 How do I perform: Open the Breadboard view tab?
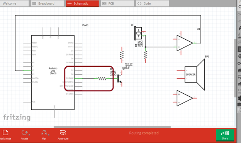coord(48,3)
